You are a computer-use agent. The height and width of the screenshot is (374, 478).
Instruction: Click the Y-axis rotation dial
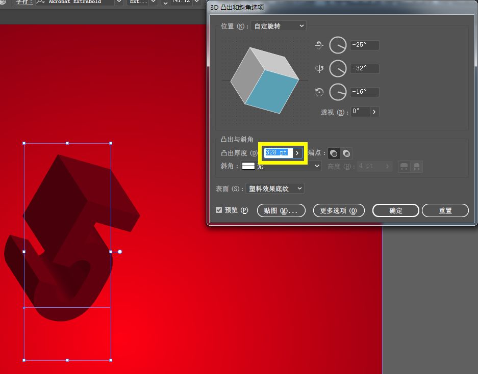pos(338,68)
